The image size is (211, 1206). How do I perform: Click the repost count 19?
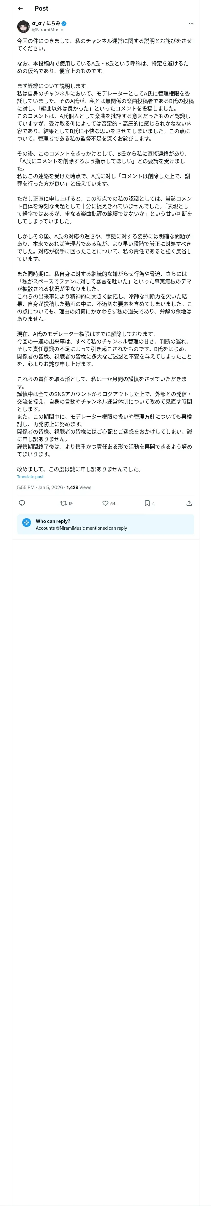[x=71, y=504]
